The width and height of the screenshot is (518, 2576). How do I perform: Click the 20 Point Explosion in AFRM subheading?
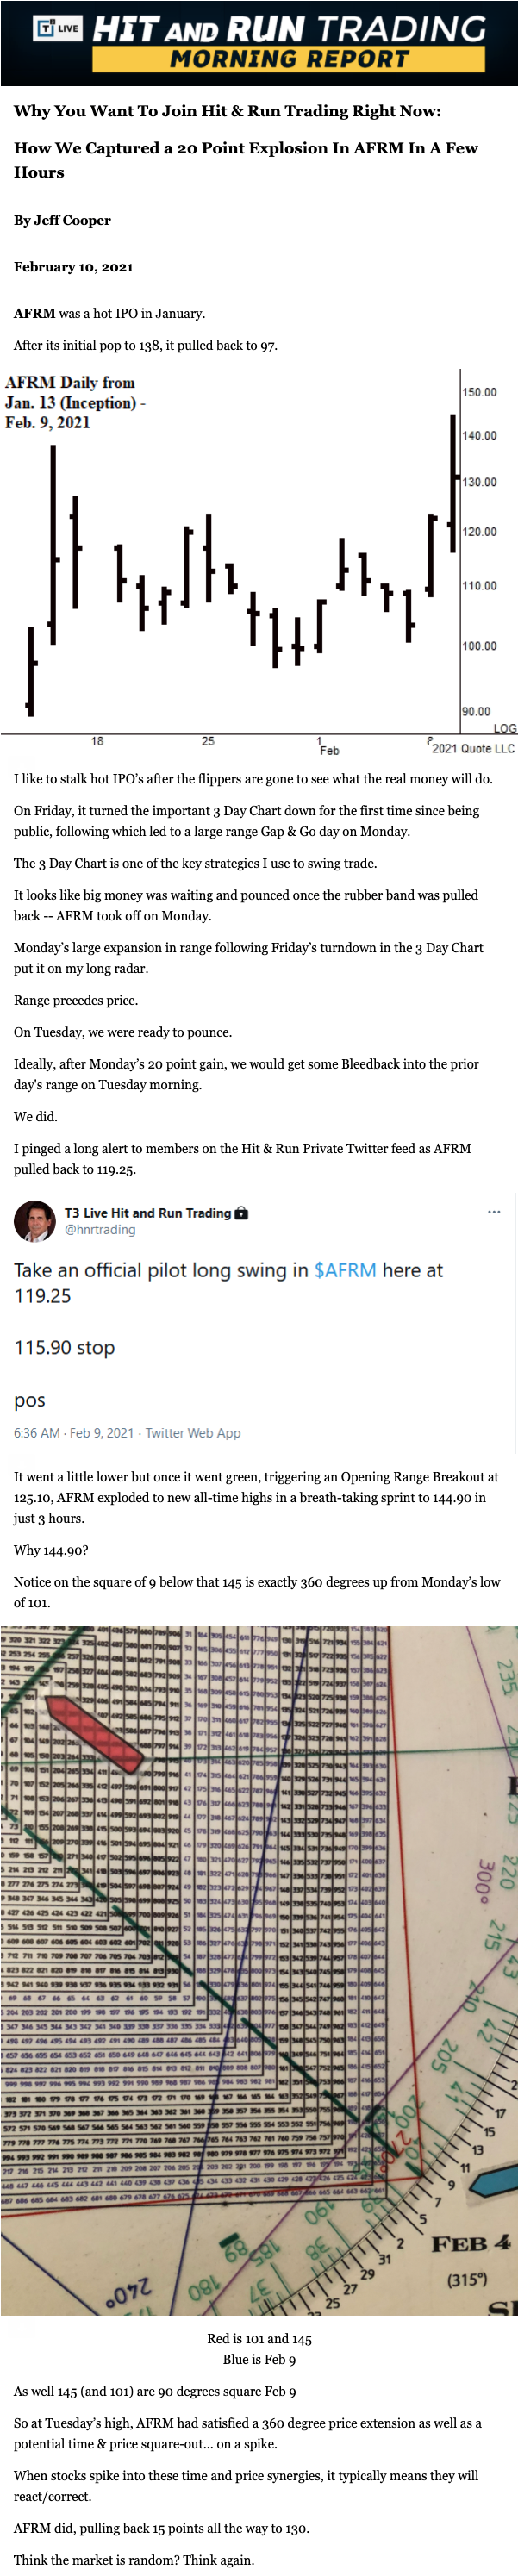[x=245, y=160]
